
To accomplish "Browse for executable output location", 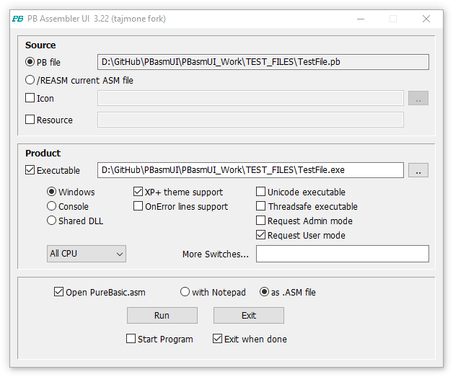I will point(418,170).
